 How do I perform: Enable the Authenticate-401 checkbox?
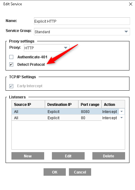coord(11,57)
